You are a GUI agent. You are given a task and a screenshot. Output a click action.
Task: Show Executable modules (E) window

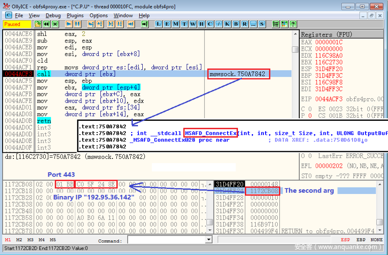pos(167,24)
